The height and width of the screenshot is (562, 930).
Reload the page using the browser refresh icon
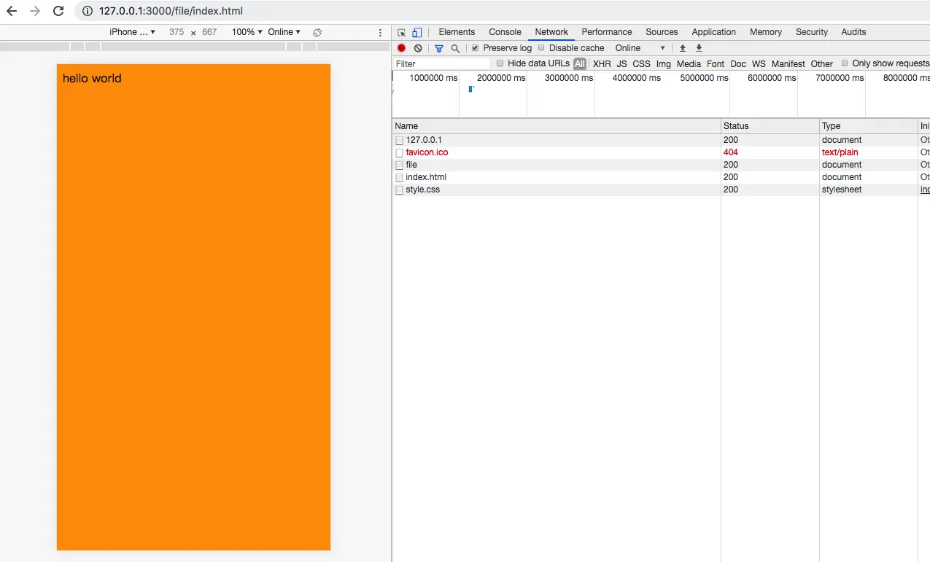58,11
